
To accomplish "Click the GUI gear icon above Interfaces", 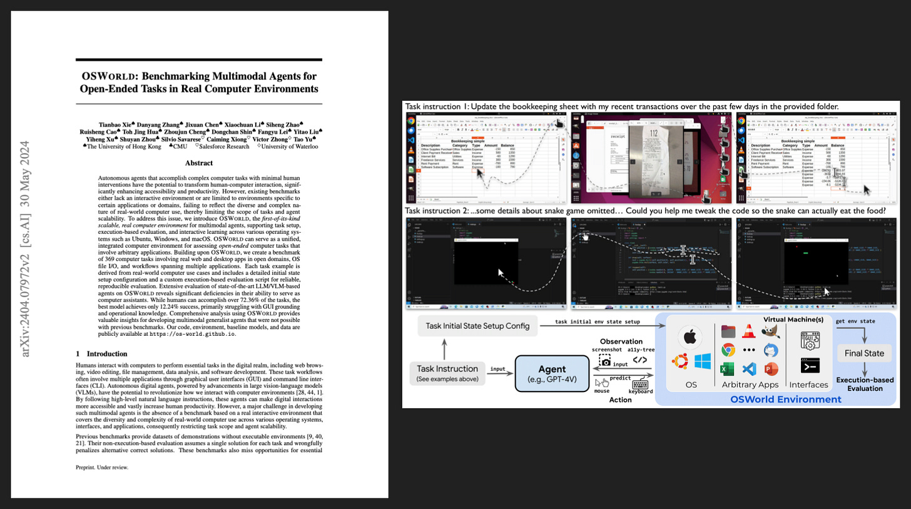I will 810,340.
